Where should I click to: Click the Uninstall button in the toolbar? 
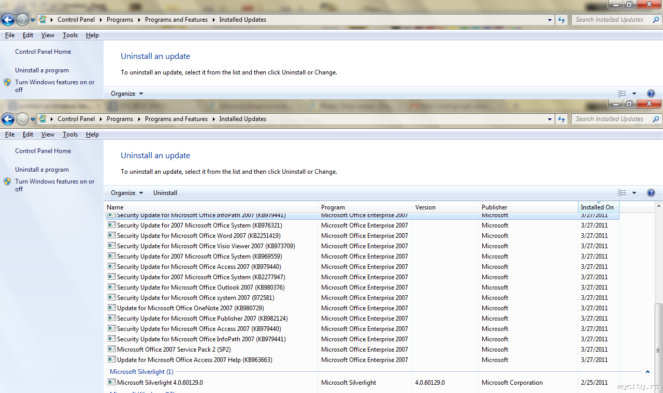[165, 193]
